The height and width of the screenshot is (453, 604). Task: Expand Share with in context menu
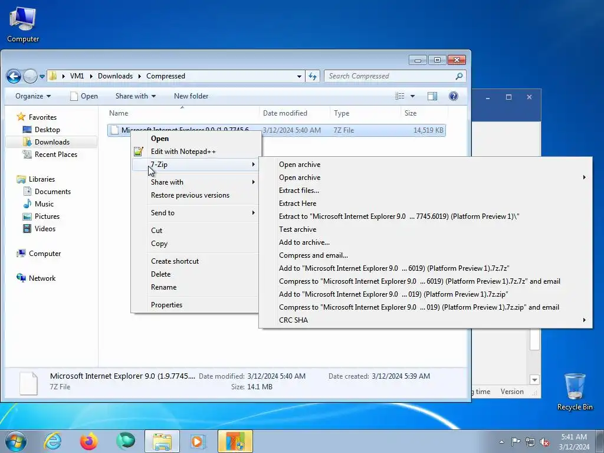pos(196,182)
